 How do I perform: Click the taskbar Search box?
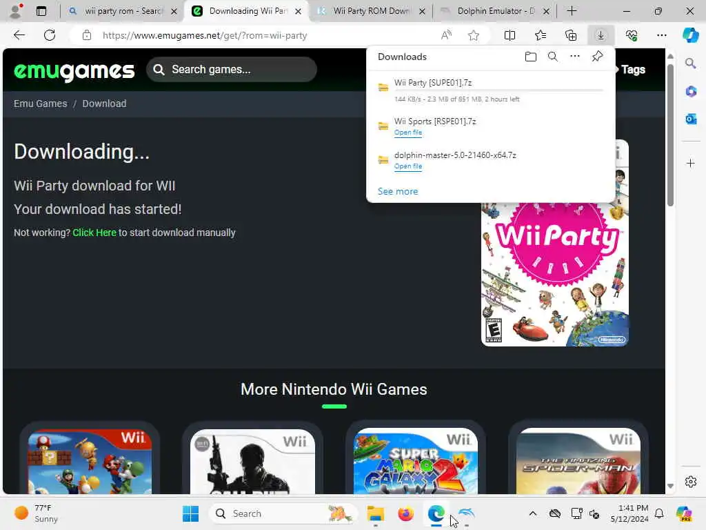283,513
